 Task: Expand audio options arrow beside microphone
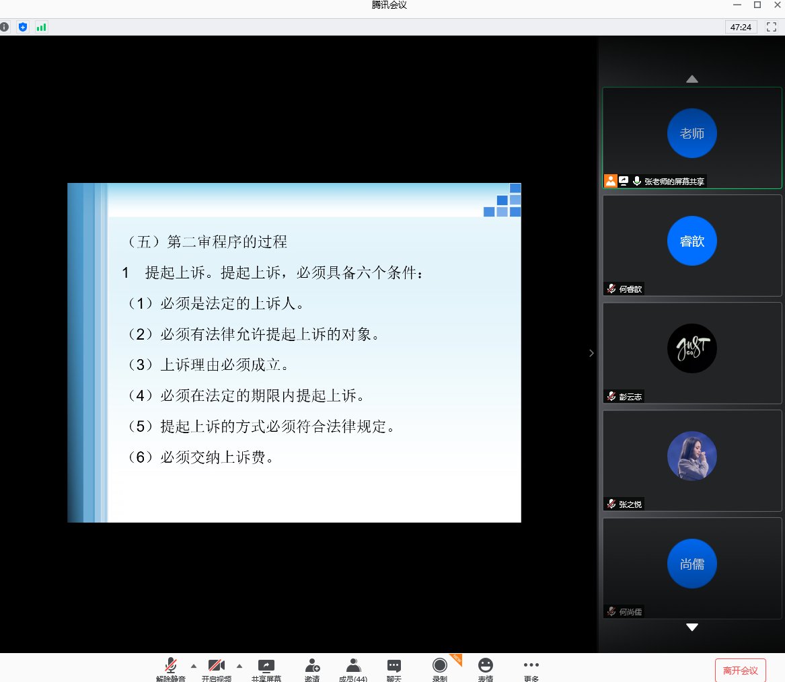pyautogui.click(x=194, y=666)
